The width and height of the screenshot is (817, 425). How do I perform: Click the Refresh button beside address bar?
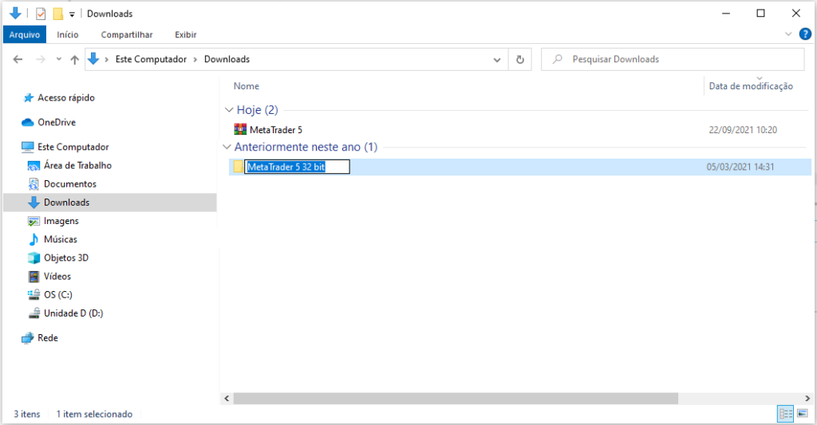pyautogui.click(x=520, y=59)
